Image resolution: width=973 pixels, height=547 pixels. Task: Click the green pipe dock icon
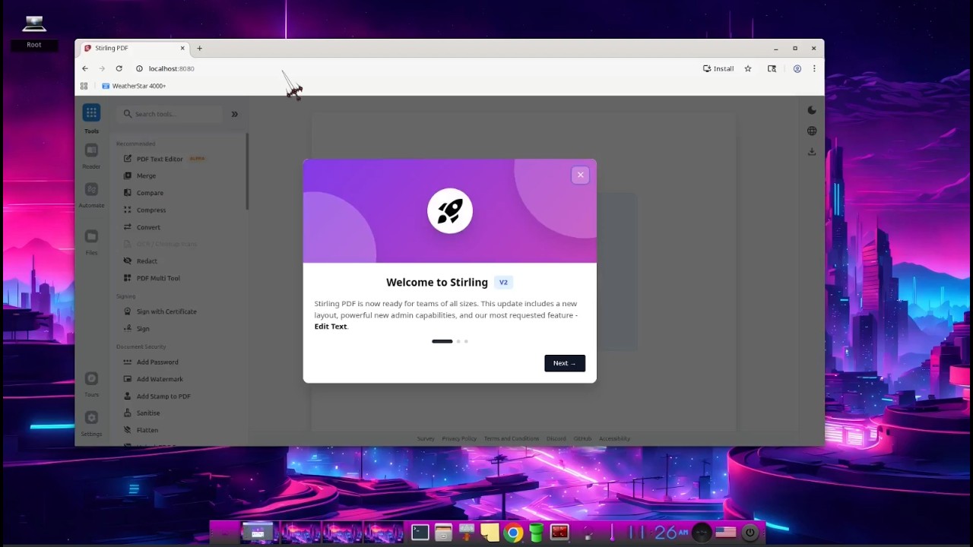(x=537, y=533)
